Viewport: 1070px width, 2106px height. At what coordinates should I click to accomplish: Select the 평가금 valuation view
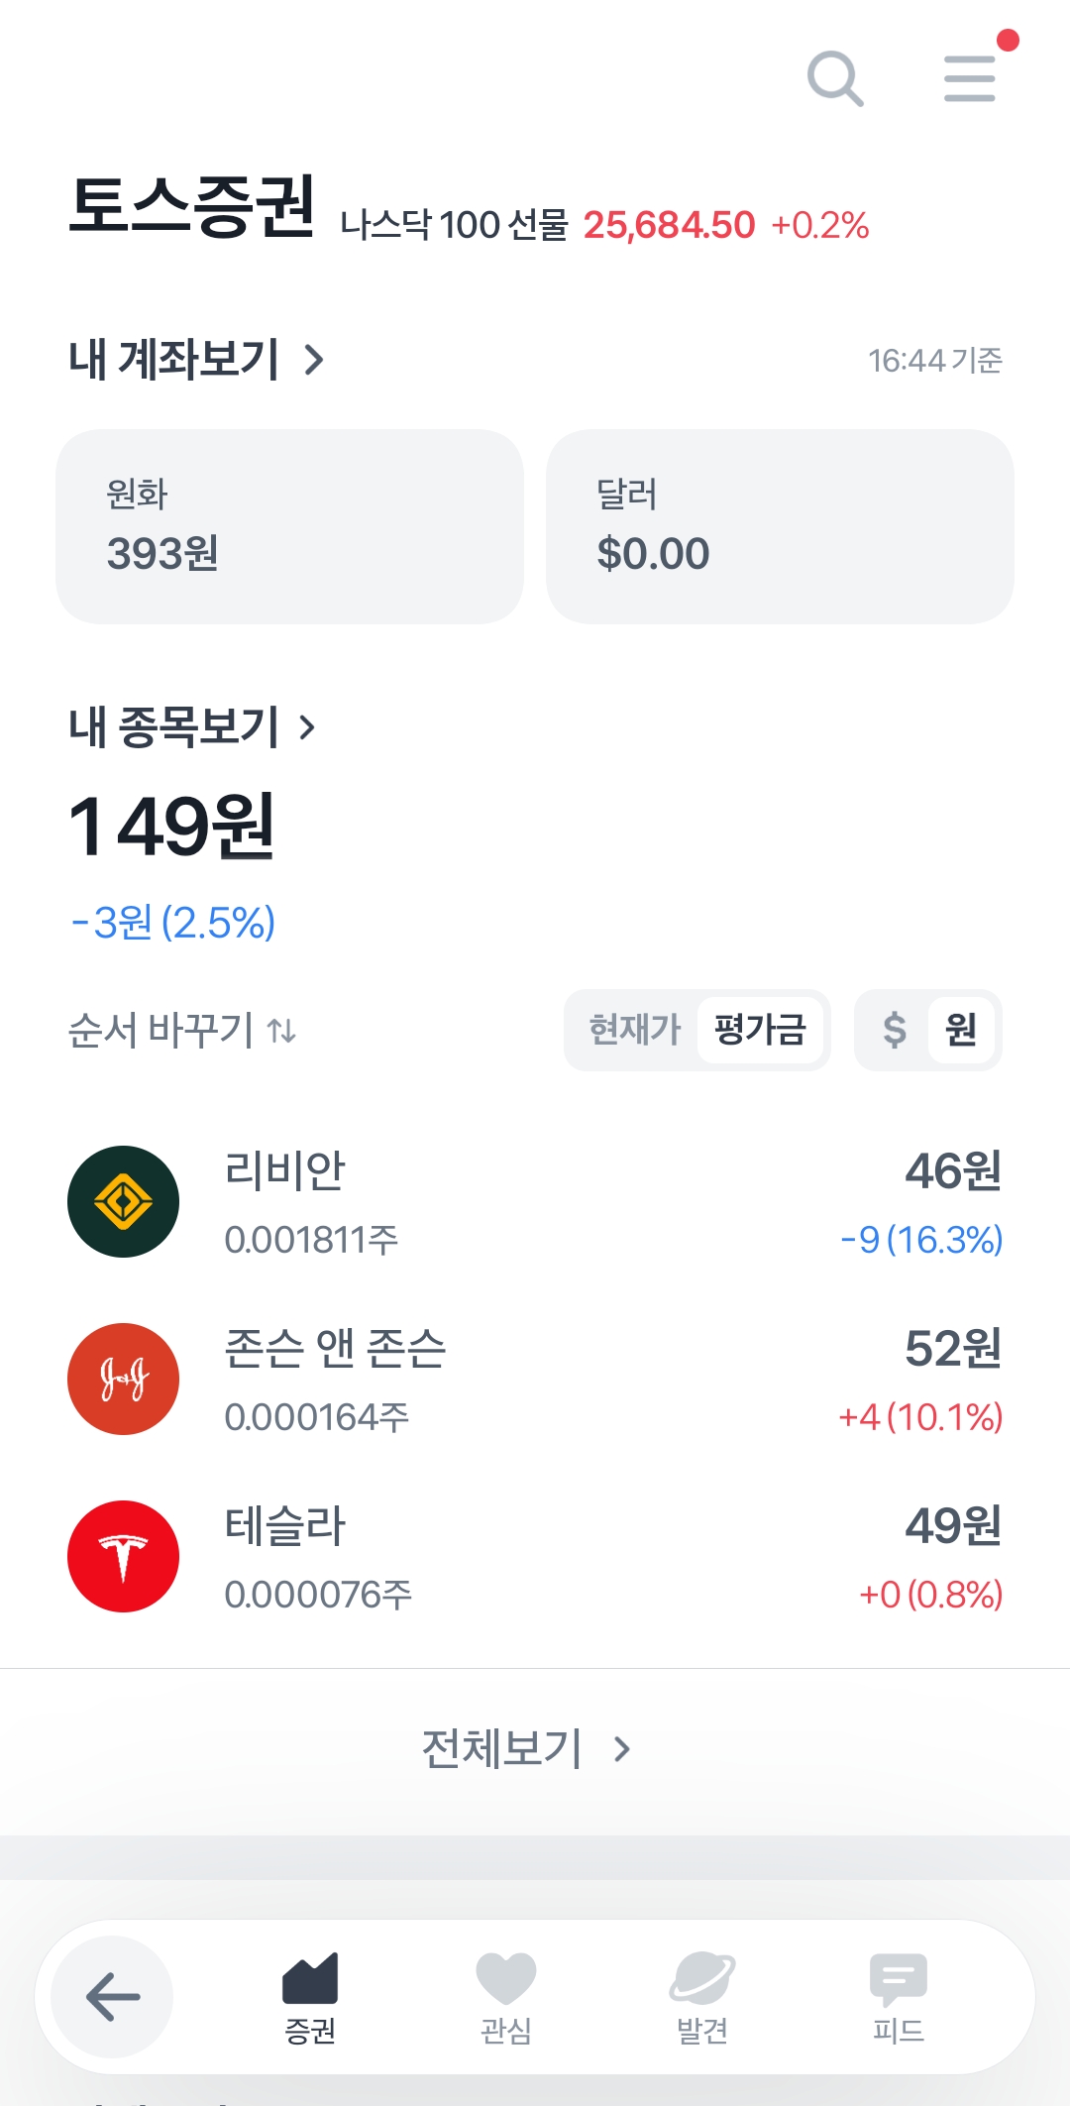pos(760,1030)
